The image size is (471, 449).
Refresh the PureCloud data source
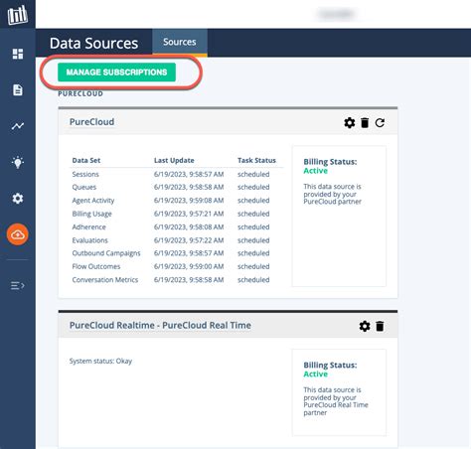[380, 123]
